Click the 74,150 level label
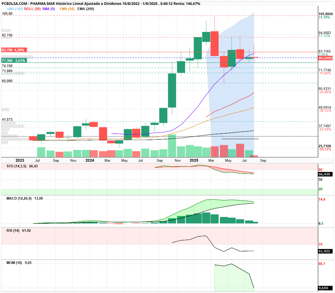This screenshot has height=293, width=335. point(7,66)
